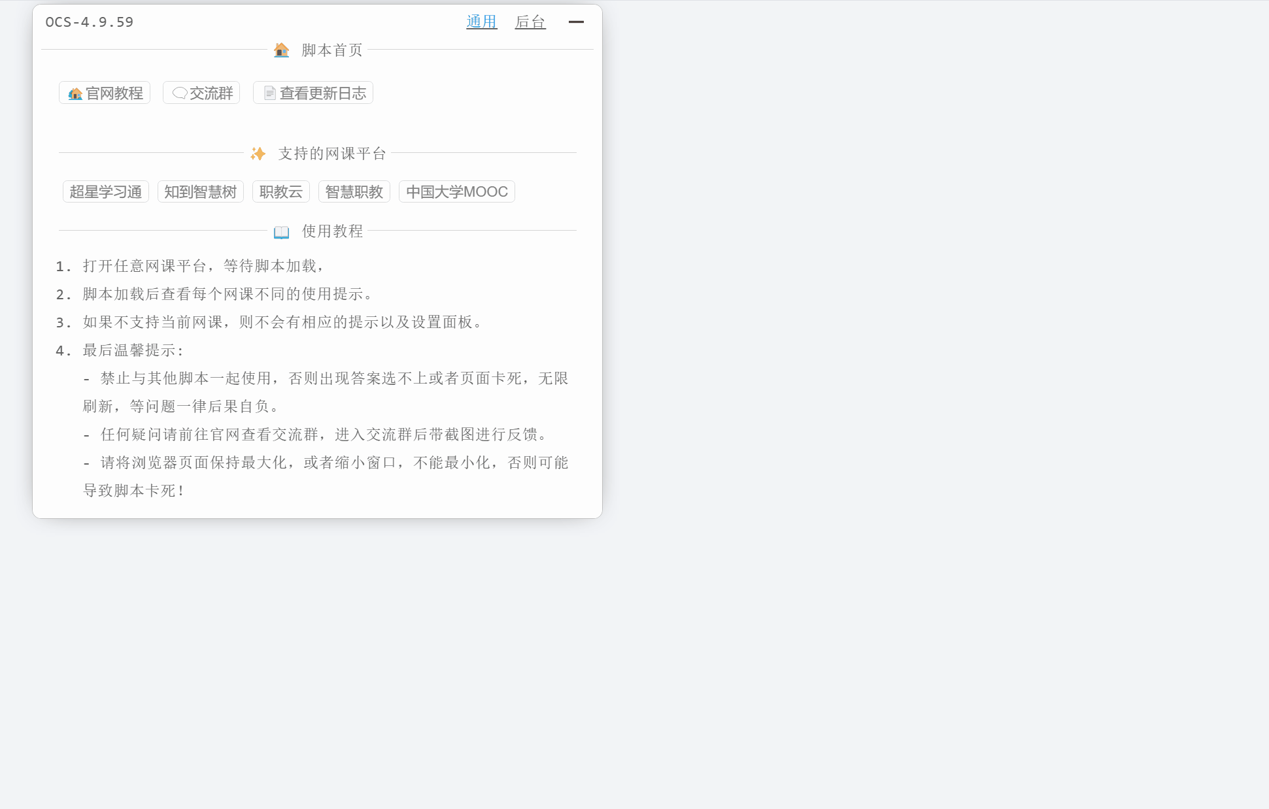Join the 交流群 chat group
Image resolution: width=1269 pixels, height=809 pixels.
[201, 93]
